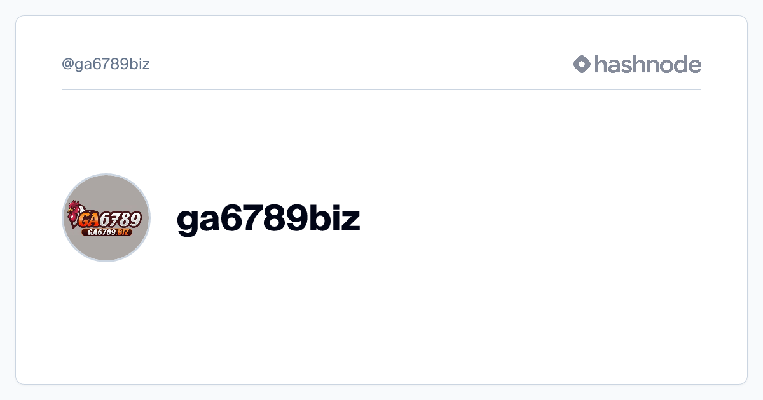This screenshot has height=400, width=763.
Task: Open the ga6789biz circular profile avatar
Action: [106, 218]
